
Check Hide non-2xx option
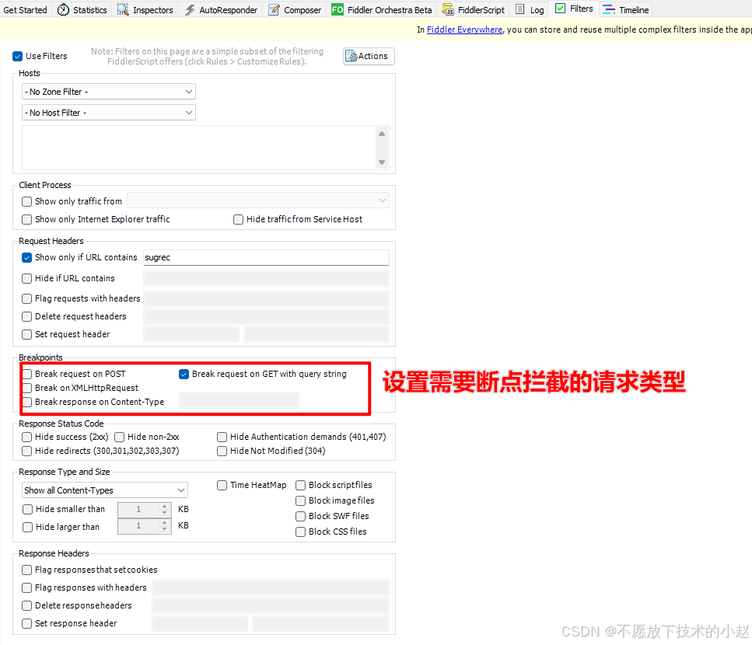pos(120,437)
